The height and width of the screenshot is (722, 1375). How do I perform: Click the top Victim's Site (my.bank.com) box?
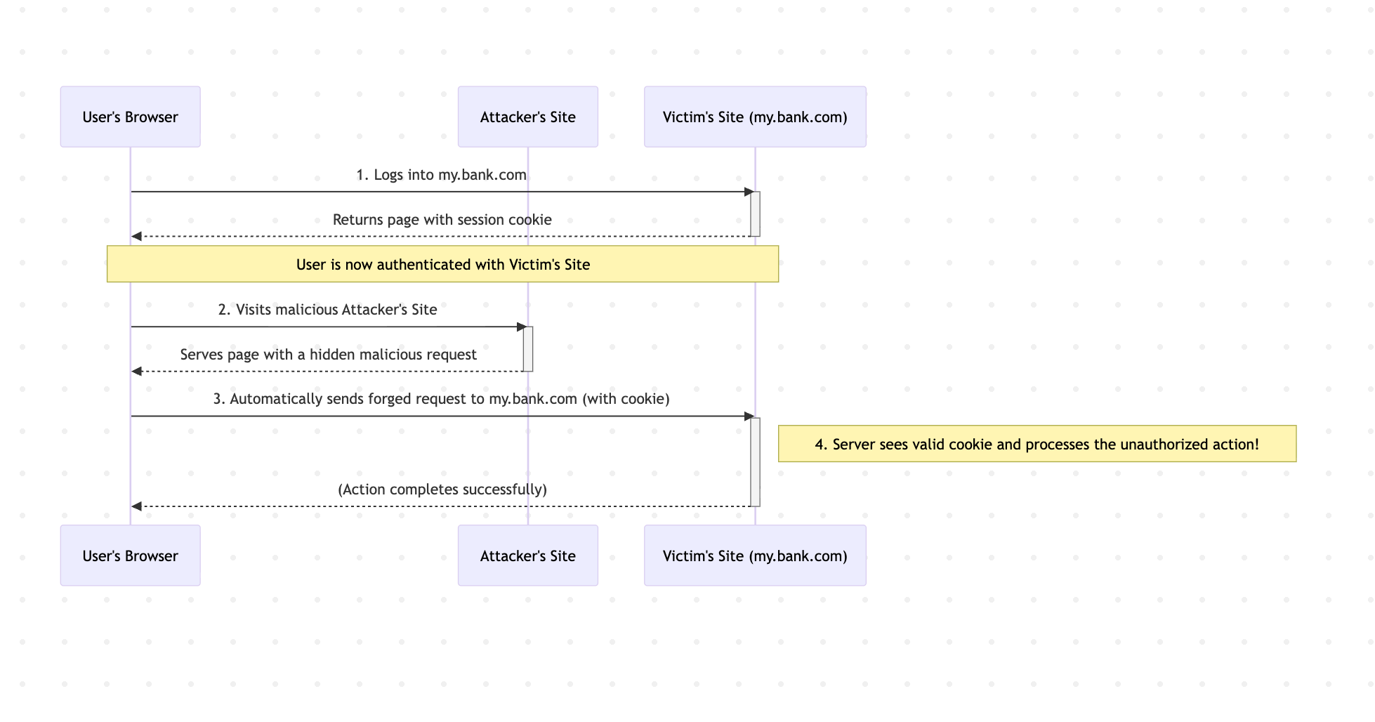click(755, 117)
